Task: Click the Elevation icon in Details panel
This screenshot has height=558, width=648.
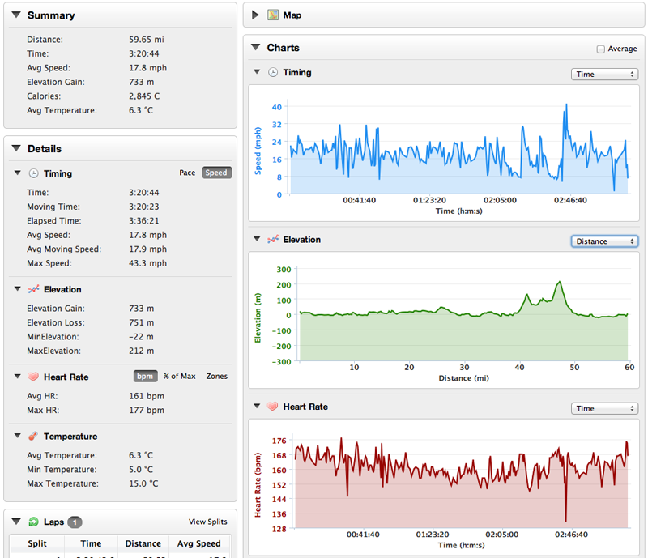Action: pos(33,289)
